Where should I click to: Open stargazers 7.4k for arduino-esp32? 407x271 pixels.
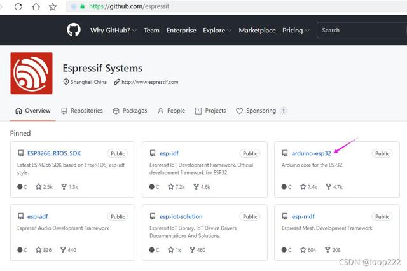pyautogui.click(x=308, y=187)
